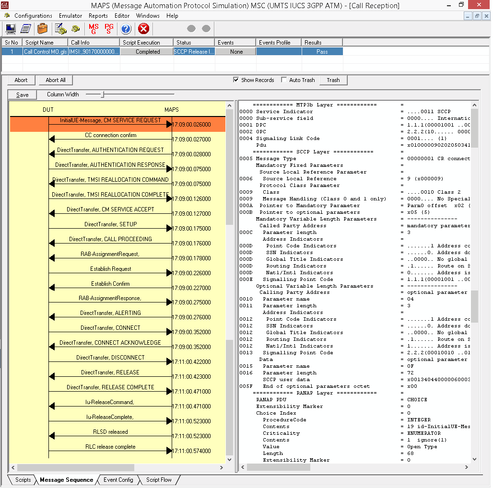Click the Script Execution column header
The height and width of the screenshot is (488, 493).
pos(147,42)
